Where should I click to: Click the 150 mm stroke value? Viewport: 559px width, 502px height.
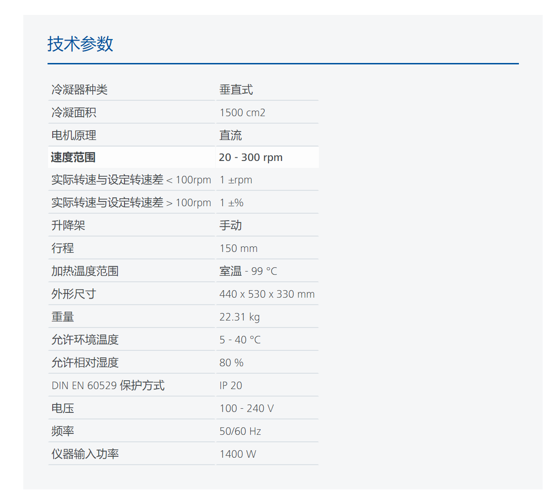tap(238, 248)
